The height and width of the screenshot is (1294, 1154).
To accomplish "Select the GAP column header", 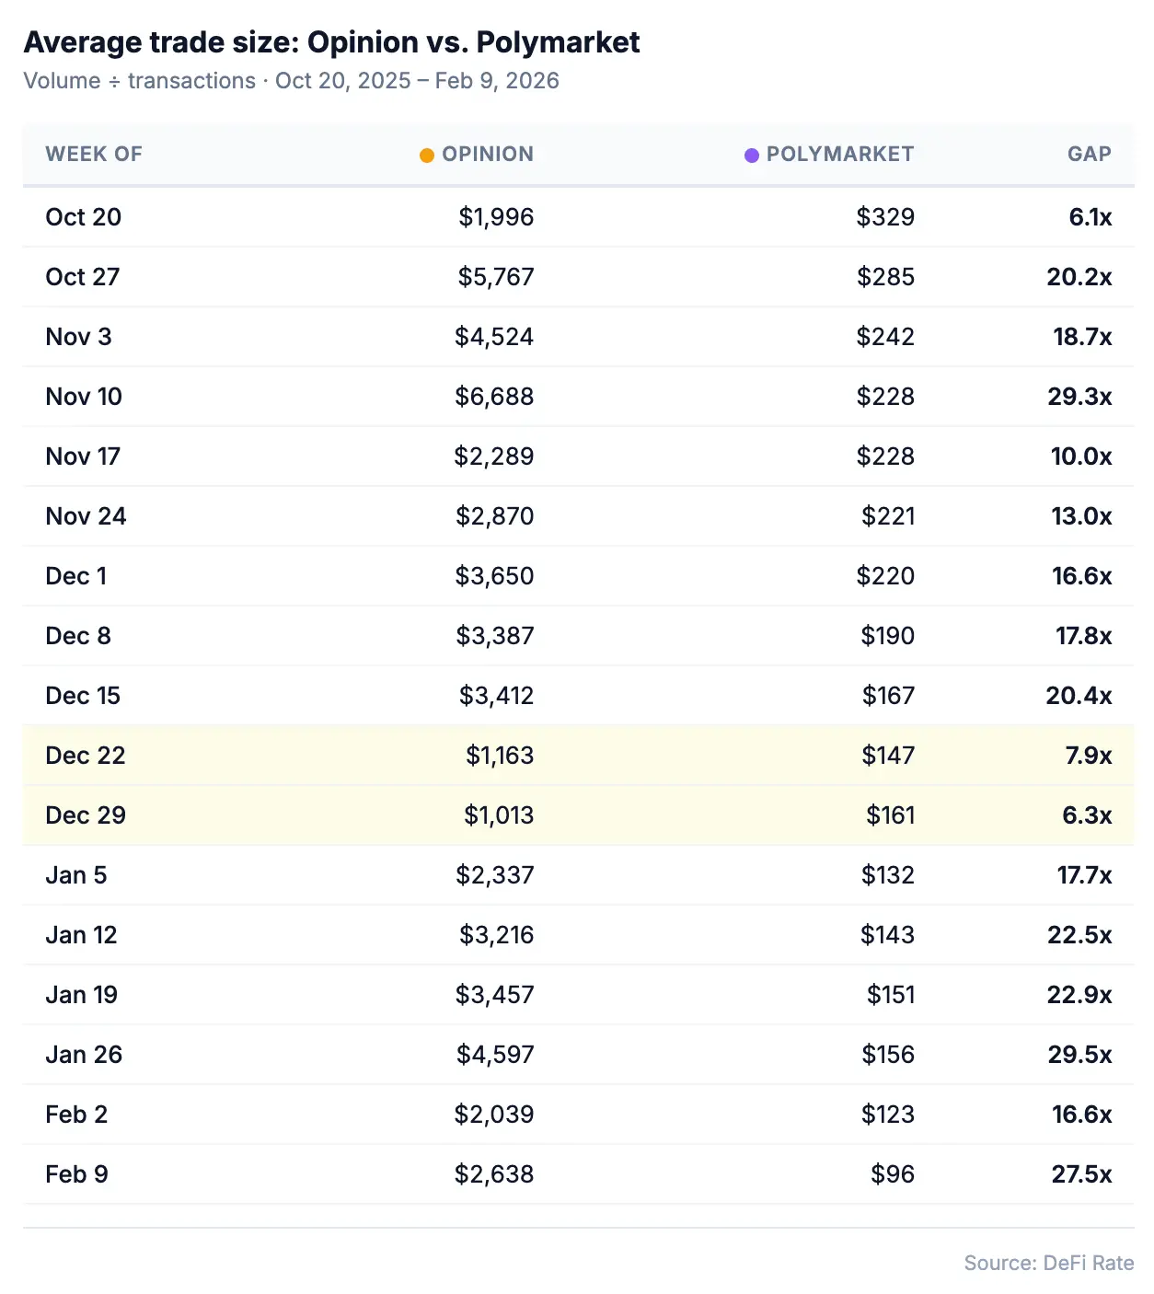I will coord(1090,155).
